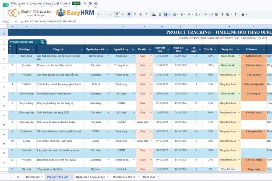This screenshot has width=272, height=181.
Task: Switch to Ngân sách & Nguồn lực tab
Action: click(x=90, y=177)
